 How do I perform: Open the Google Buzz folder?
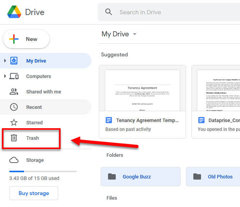pos(140,176)
